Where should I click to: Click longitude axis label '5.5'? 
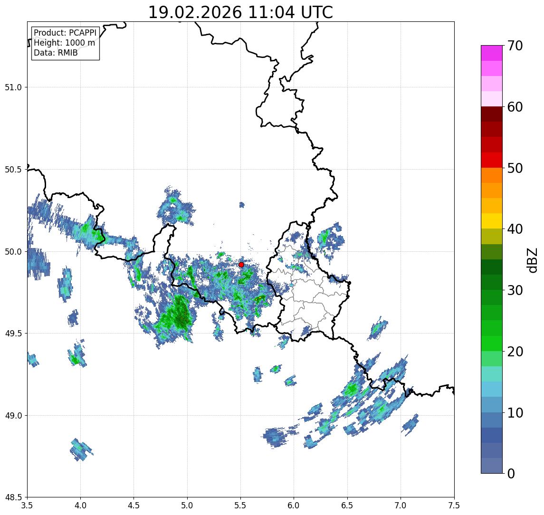[241, 505]
